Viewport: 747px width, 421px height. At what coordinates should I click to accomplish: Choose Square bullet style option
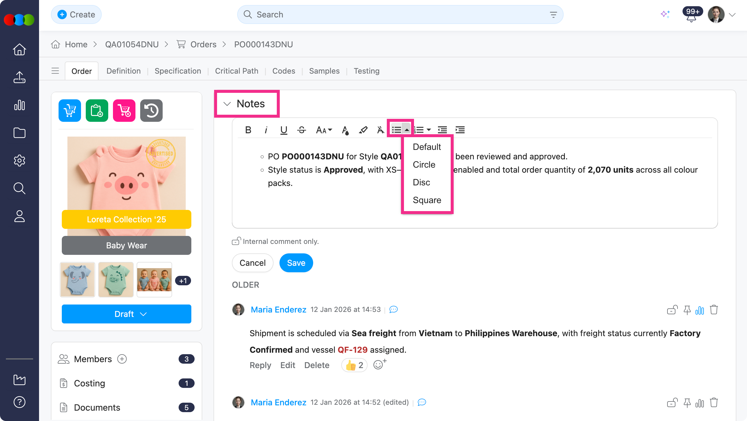pos(427,200)
